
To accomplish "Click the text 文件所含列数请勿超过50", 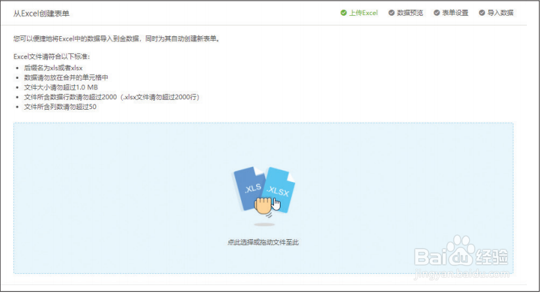I will tap(60, 107).
